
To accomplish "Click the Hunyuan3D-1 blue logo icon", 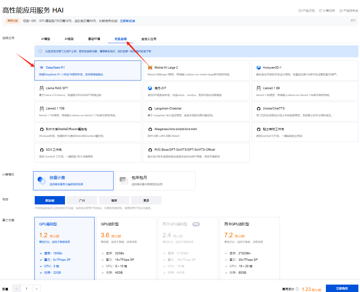I will 259,68.
